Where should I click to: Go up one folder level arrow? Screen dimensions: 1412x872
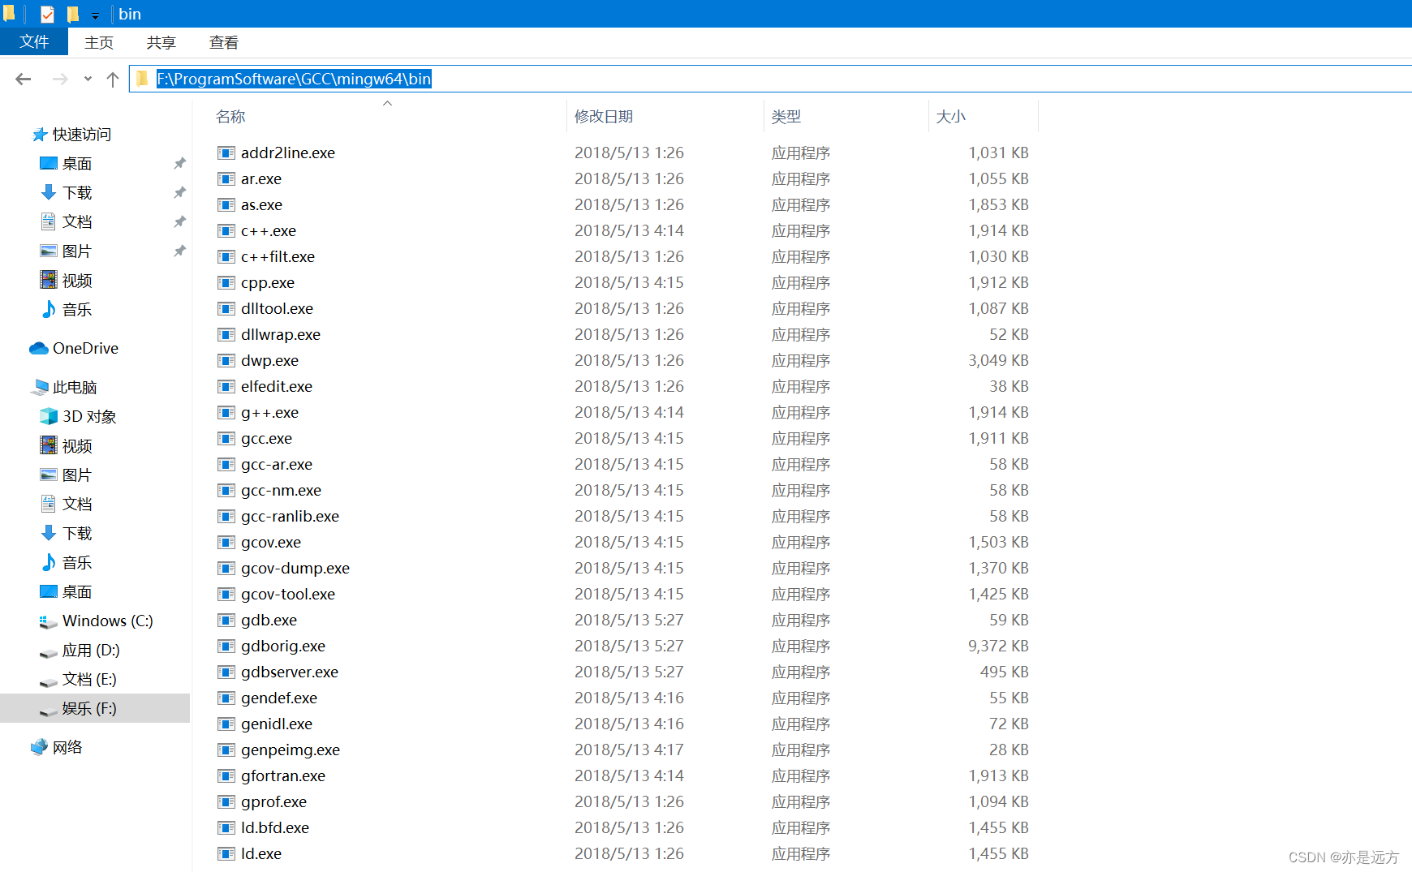tap(113, 79)
